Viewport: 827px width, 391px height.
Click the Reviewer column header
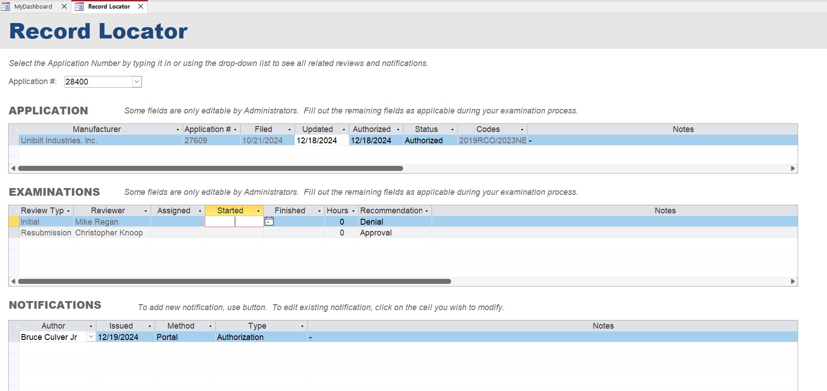[x=112, y=211]
